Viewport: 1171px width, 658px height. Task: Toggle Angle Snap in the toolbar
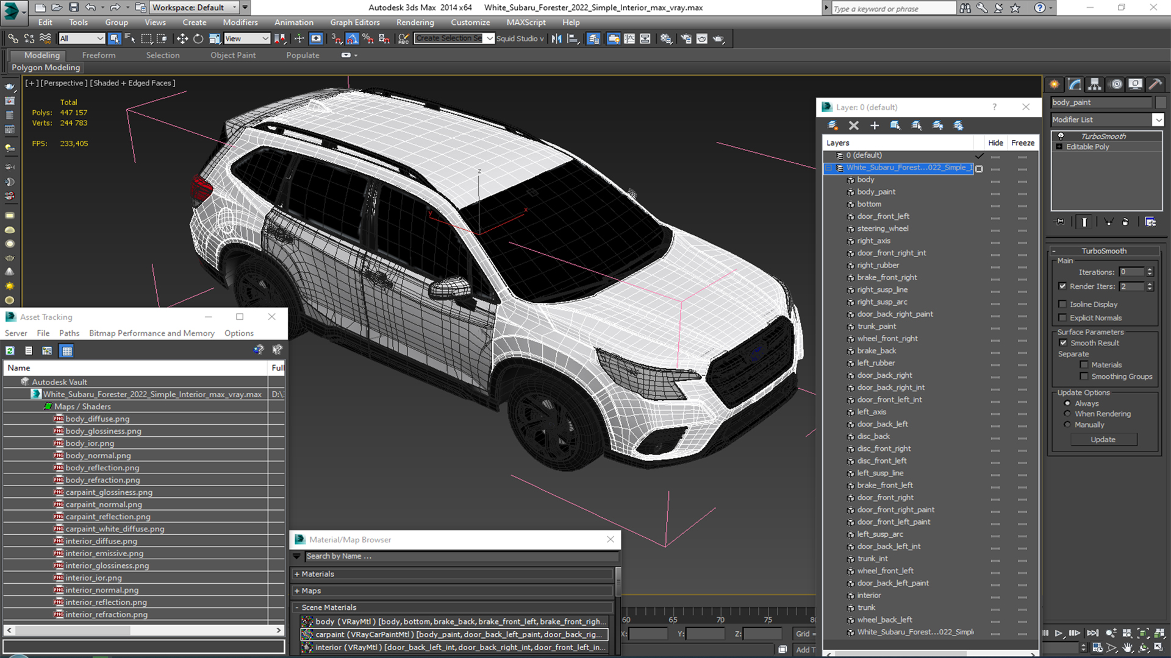[x=353, y=38]
